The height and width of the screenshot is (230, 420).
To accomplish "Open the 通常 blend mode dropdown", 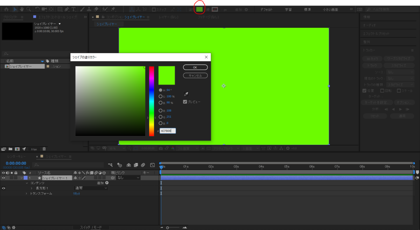I will (x=91, y=188).
